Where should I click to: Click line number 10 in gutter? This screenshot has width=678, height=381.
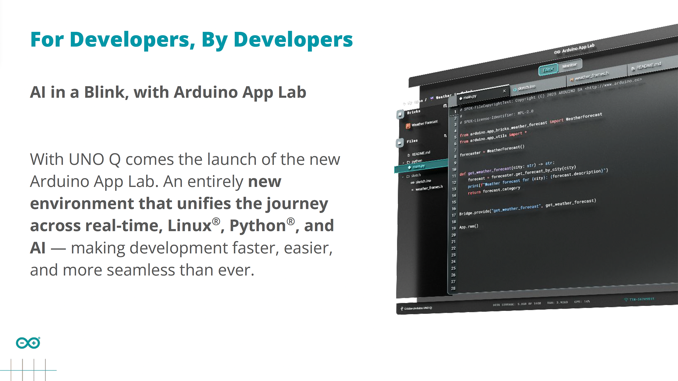click(454, 170)
